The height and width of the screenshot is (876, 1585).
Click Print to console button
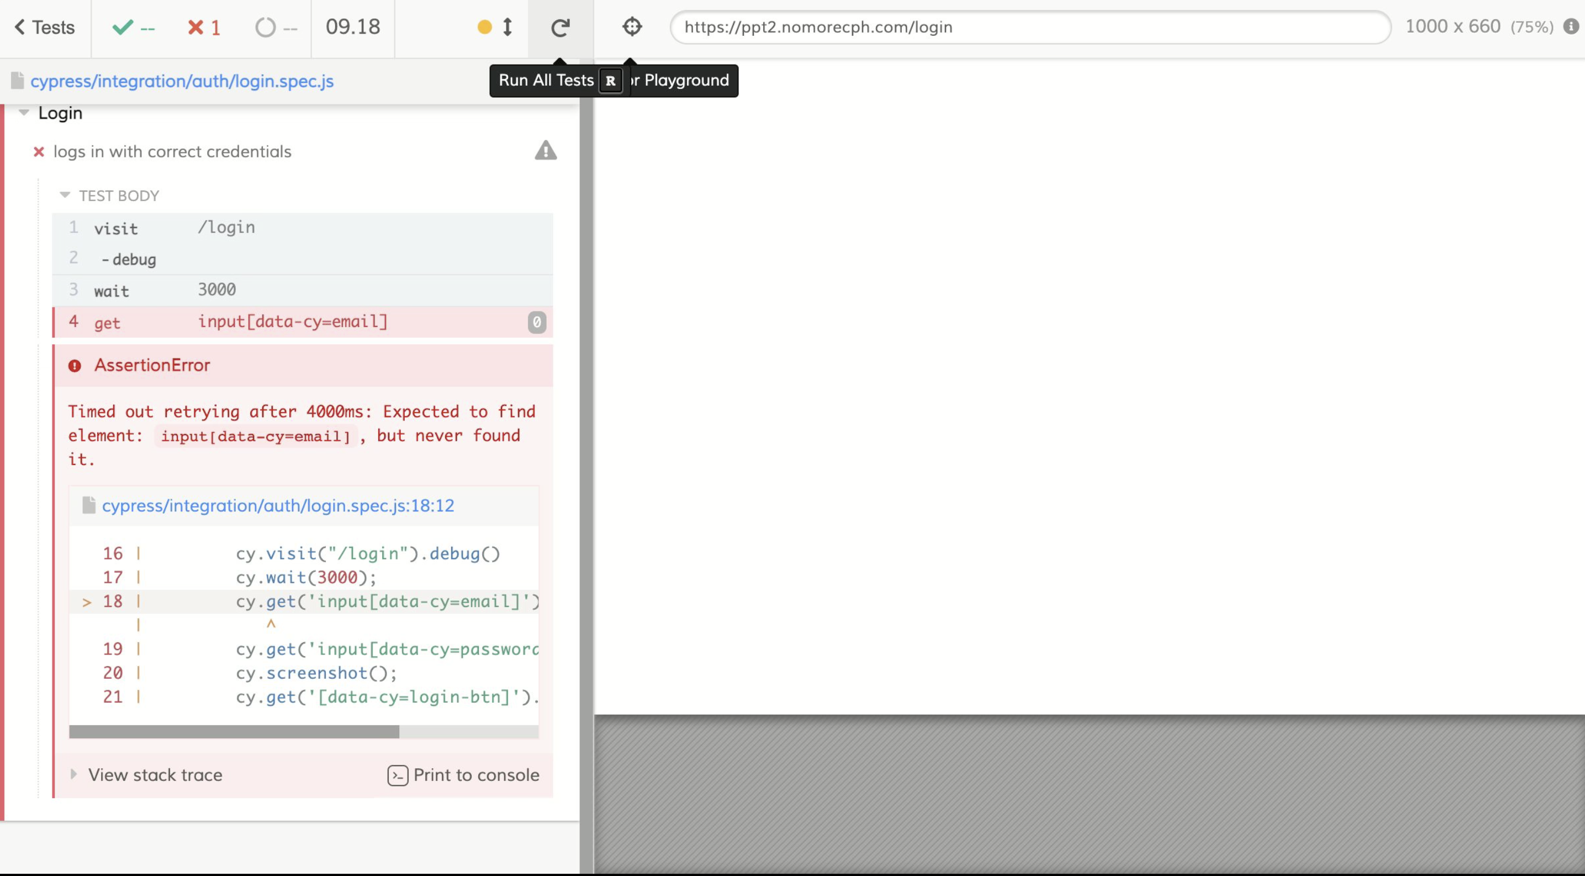click(463, 775)
